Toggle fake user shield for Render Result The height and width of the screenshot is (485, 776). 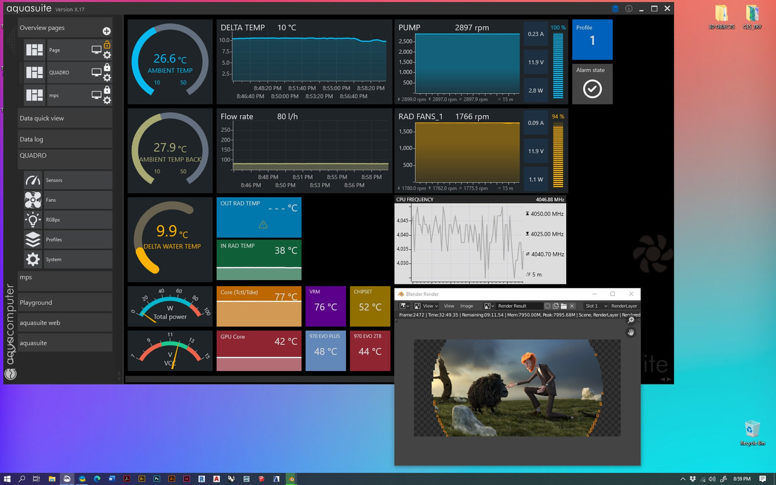[547, 306]
